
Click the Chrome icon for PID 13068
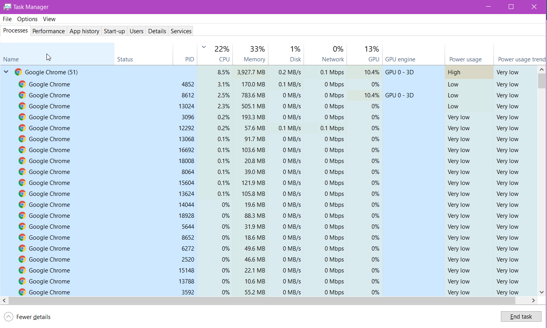[22, 139]
